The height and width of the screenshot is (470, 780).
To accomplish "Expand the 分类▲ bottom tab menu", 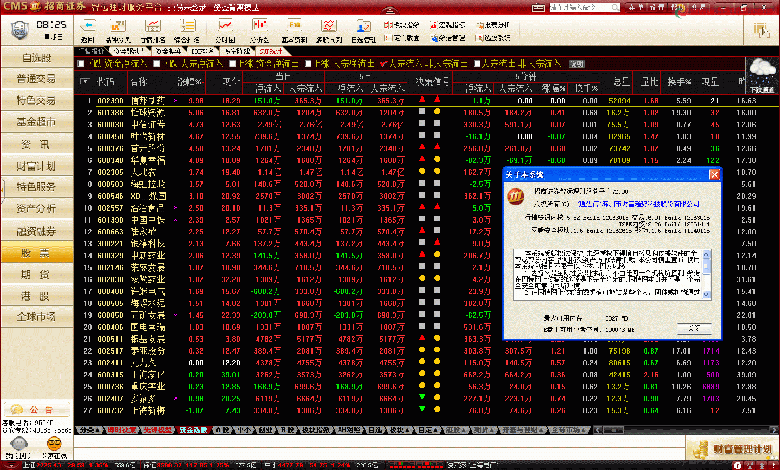I will (x=89, y=430).
